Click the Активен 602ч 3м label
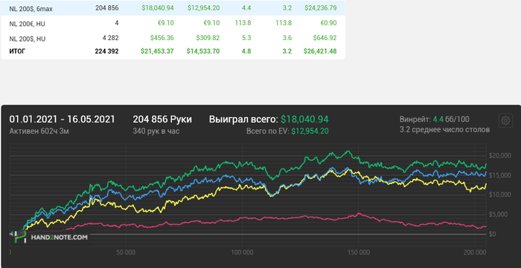This screenshot has height=268, width=521. (39, 131)
